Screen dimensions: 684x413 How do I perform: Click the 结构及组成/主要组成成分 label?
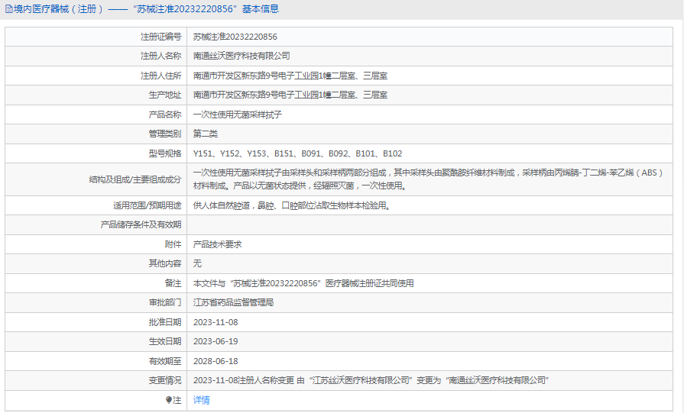(x=135, y=179)
